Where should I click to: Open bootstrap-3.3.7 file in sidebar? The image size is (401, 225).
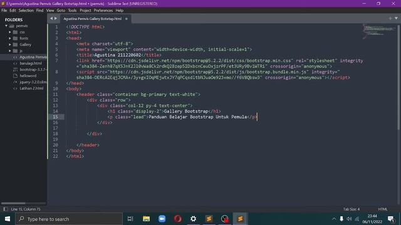(x=33, y=69)
